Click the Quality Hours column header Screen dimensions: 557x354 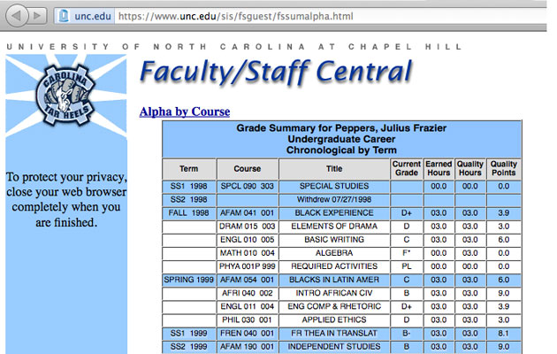pyautogui.click(x=470, y=169)
